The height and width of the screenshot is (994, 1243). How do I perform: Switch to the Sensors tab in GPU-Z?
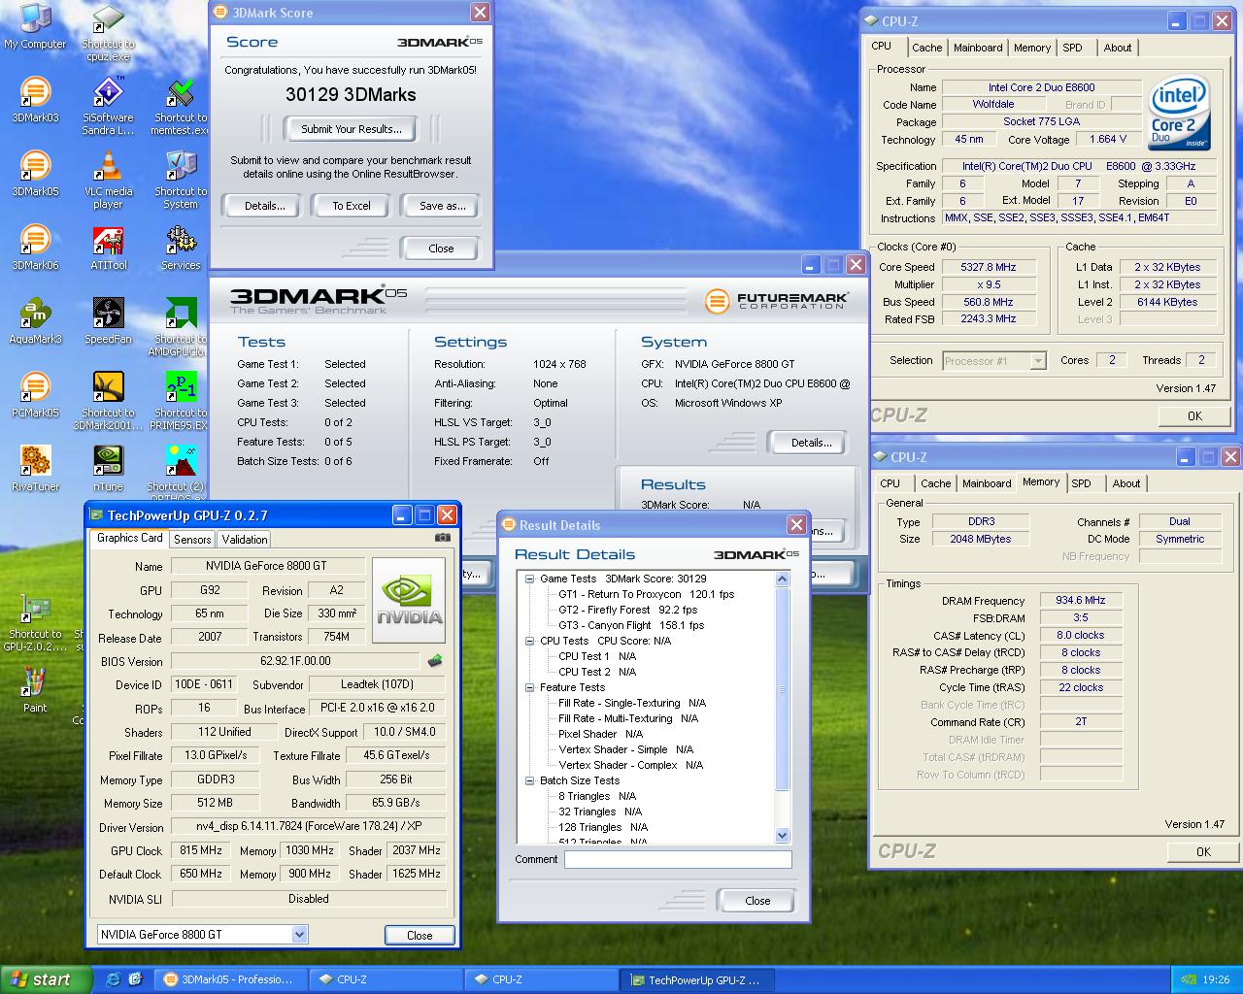coord(192,540)
